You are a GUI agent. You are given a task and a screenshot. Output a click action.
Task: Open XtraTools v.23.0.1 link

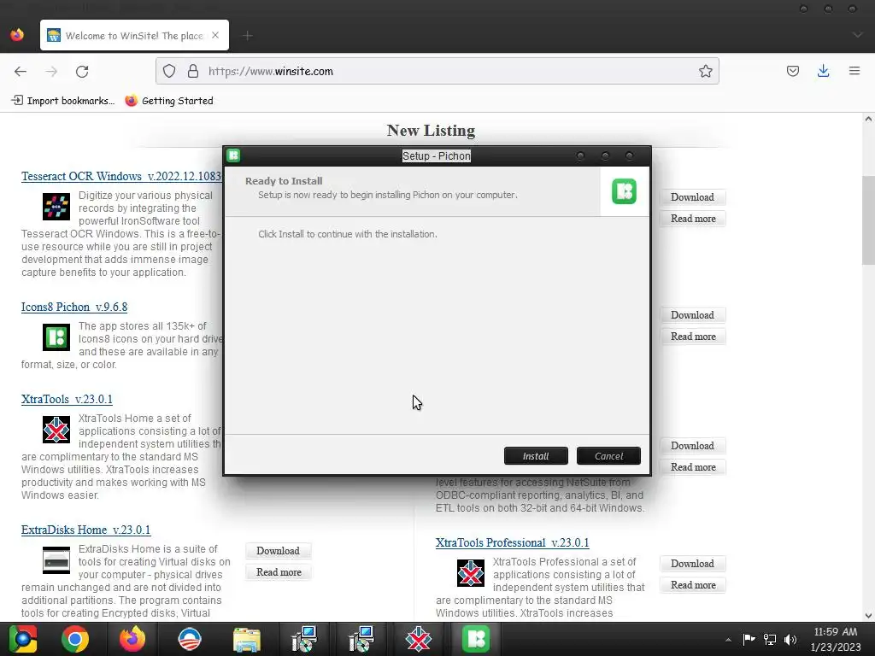coord(67,400)
